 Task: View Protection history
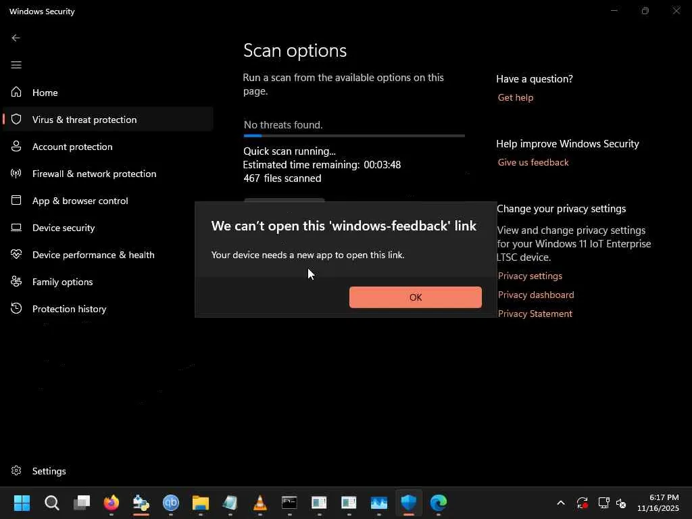tap(107, 308)
